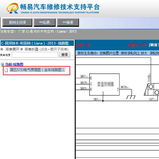Open the 当前:线路图 link

point(14,64)
